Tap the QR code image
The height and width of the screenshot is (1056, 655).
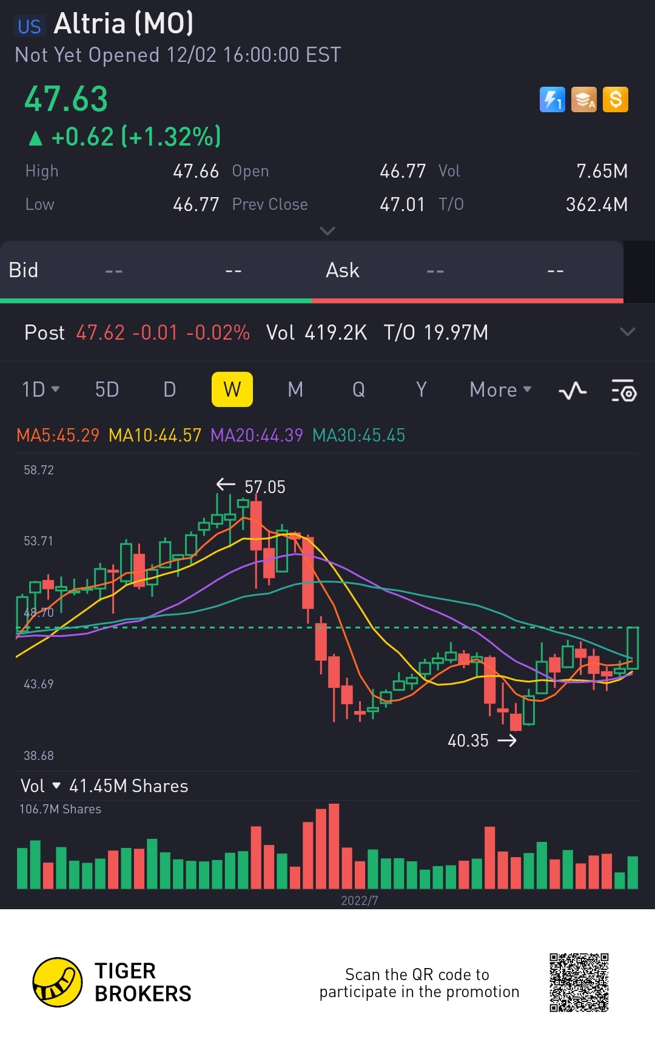579,982
